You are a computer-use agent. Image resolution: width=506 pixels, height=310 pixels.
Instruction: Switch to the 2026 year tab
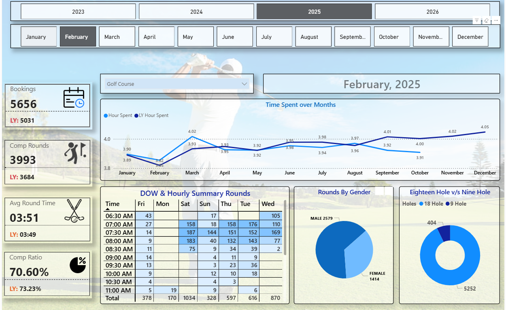432,12
